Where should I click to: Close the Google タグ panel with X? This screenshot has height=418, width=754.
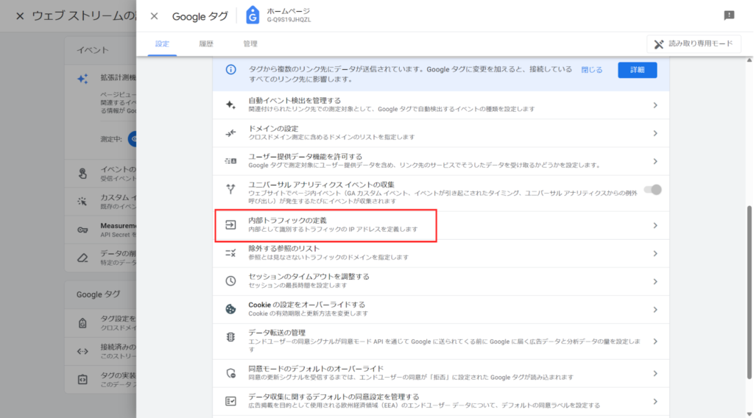[154, 16]
